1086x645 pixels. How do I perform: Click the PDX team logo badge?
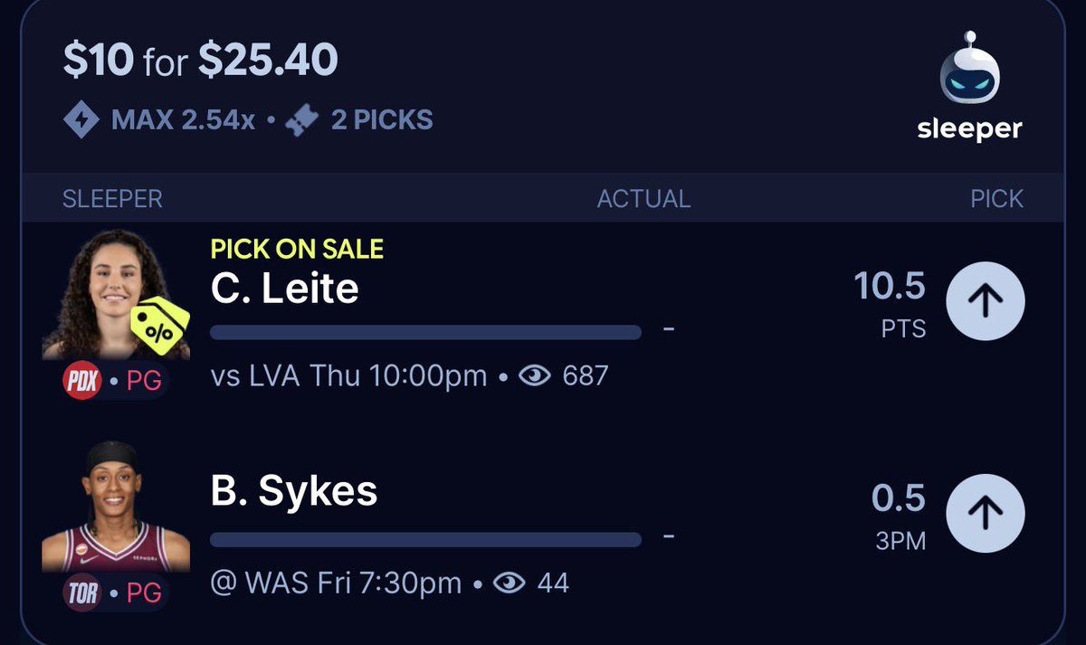[x=81, y=381]
